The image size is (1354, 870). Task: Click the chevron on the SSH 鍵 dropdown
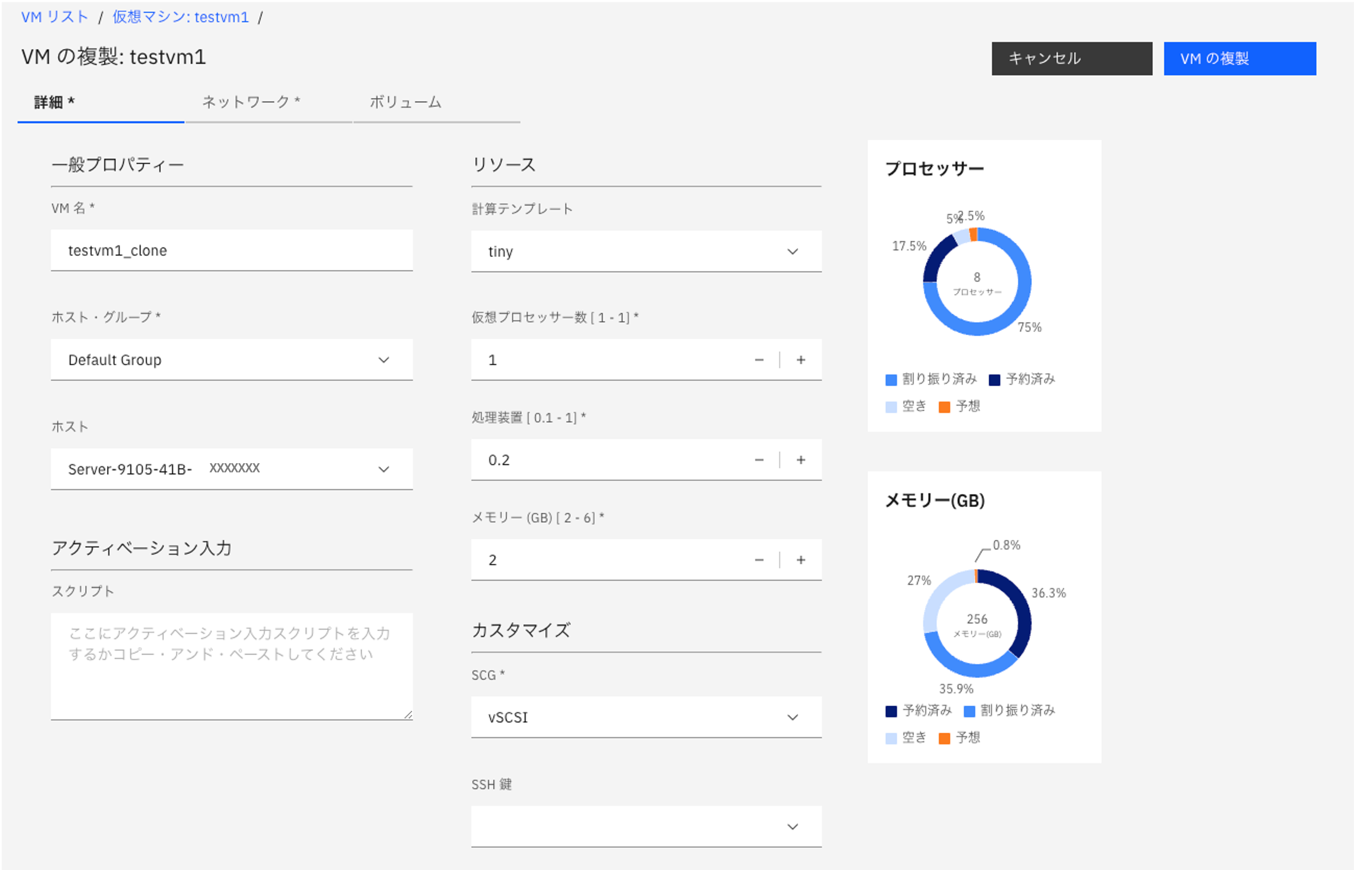pyautogui.click(x=792, y=826)
